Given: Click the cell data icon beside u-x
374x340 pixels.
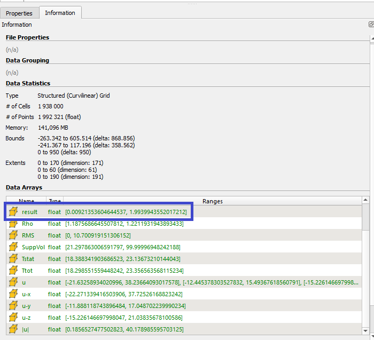Looking at the screenshot, I should [13, 294].
